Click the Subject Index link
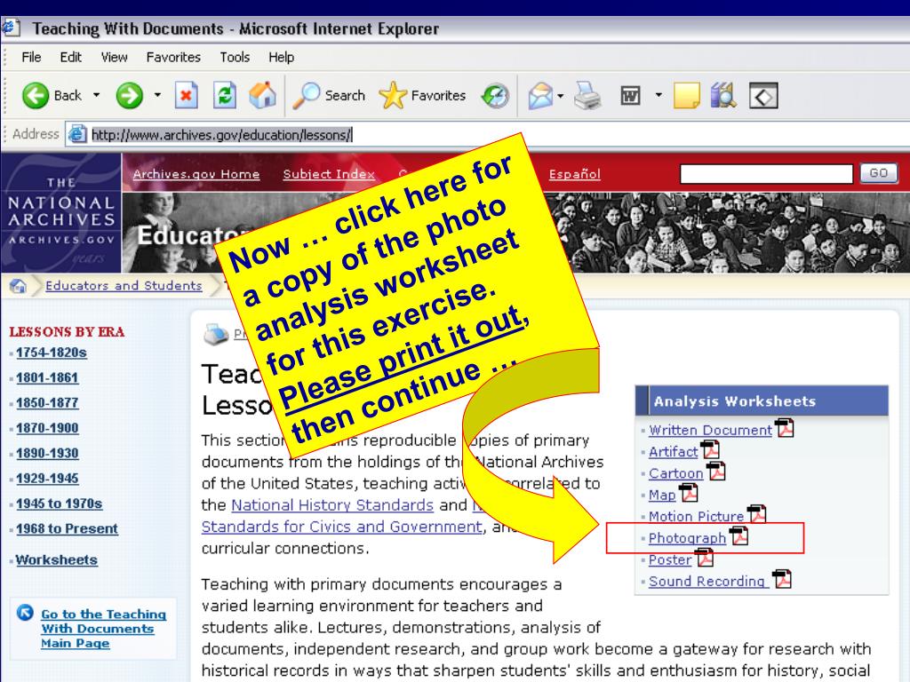This screenshot has height=682, width=910. (329, 174)
